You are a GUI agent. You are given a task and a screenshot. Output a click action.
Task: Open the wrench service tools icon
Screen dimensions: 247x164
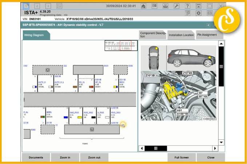(176, 6)
